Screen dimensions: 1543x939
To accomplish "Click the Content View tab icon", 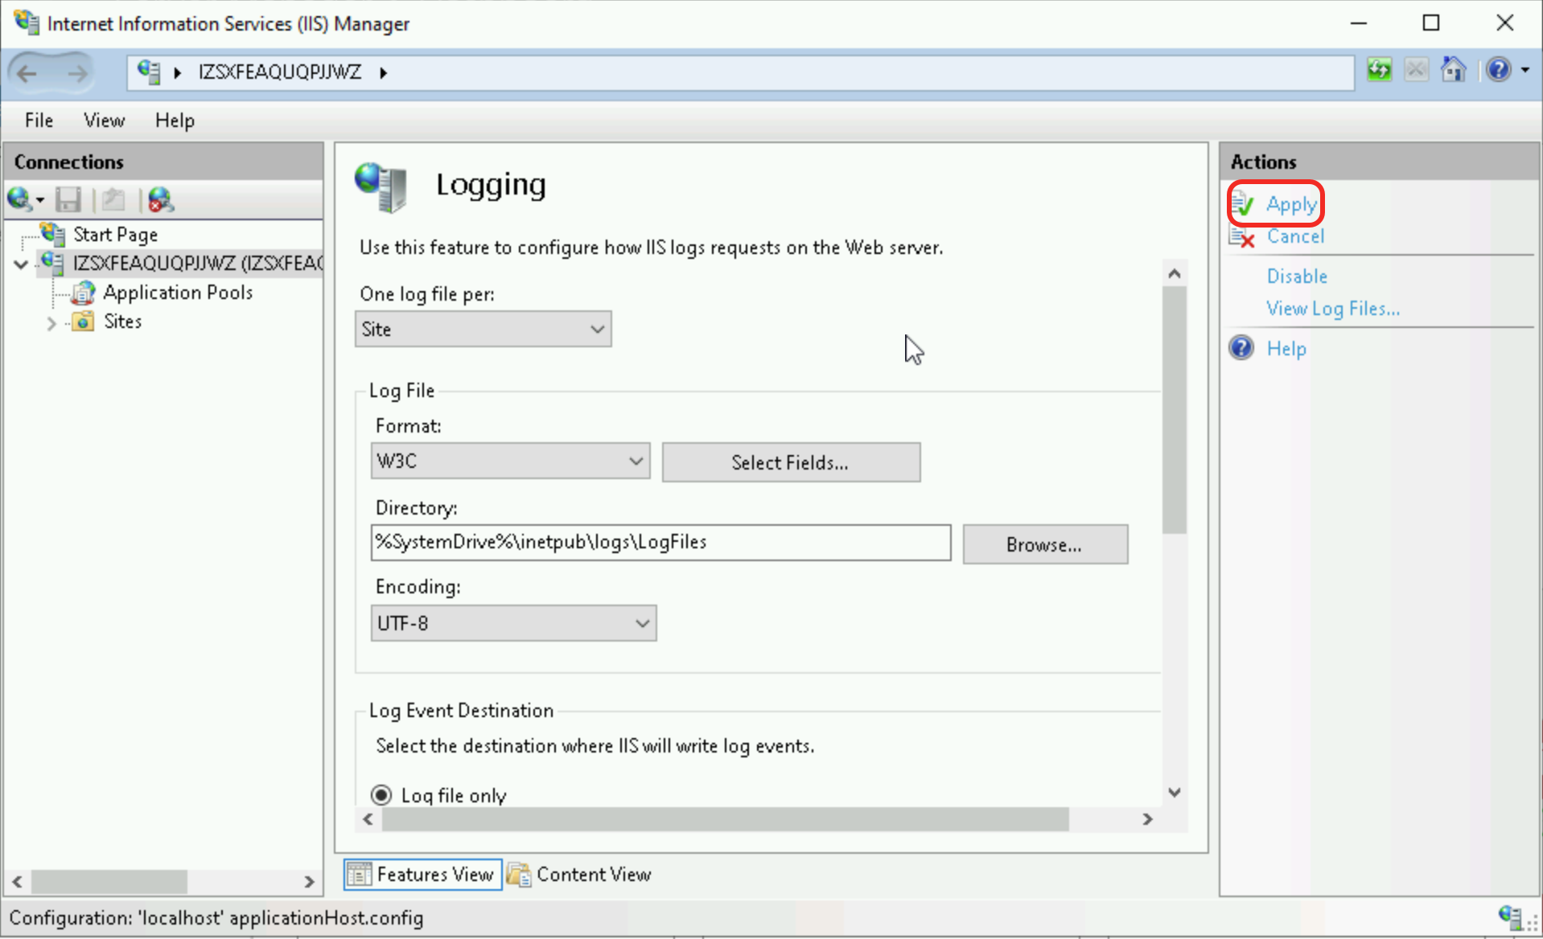I will (x=519, y=875).
